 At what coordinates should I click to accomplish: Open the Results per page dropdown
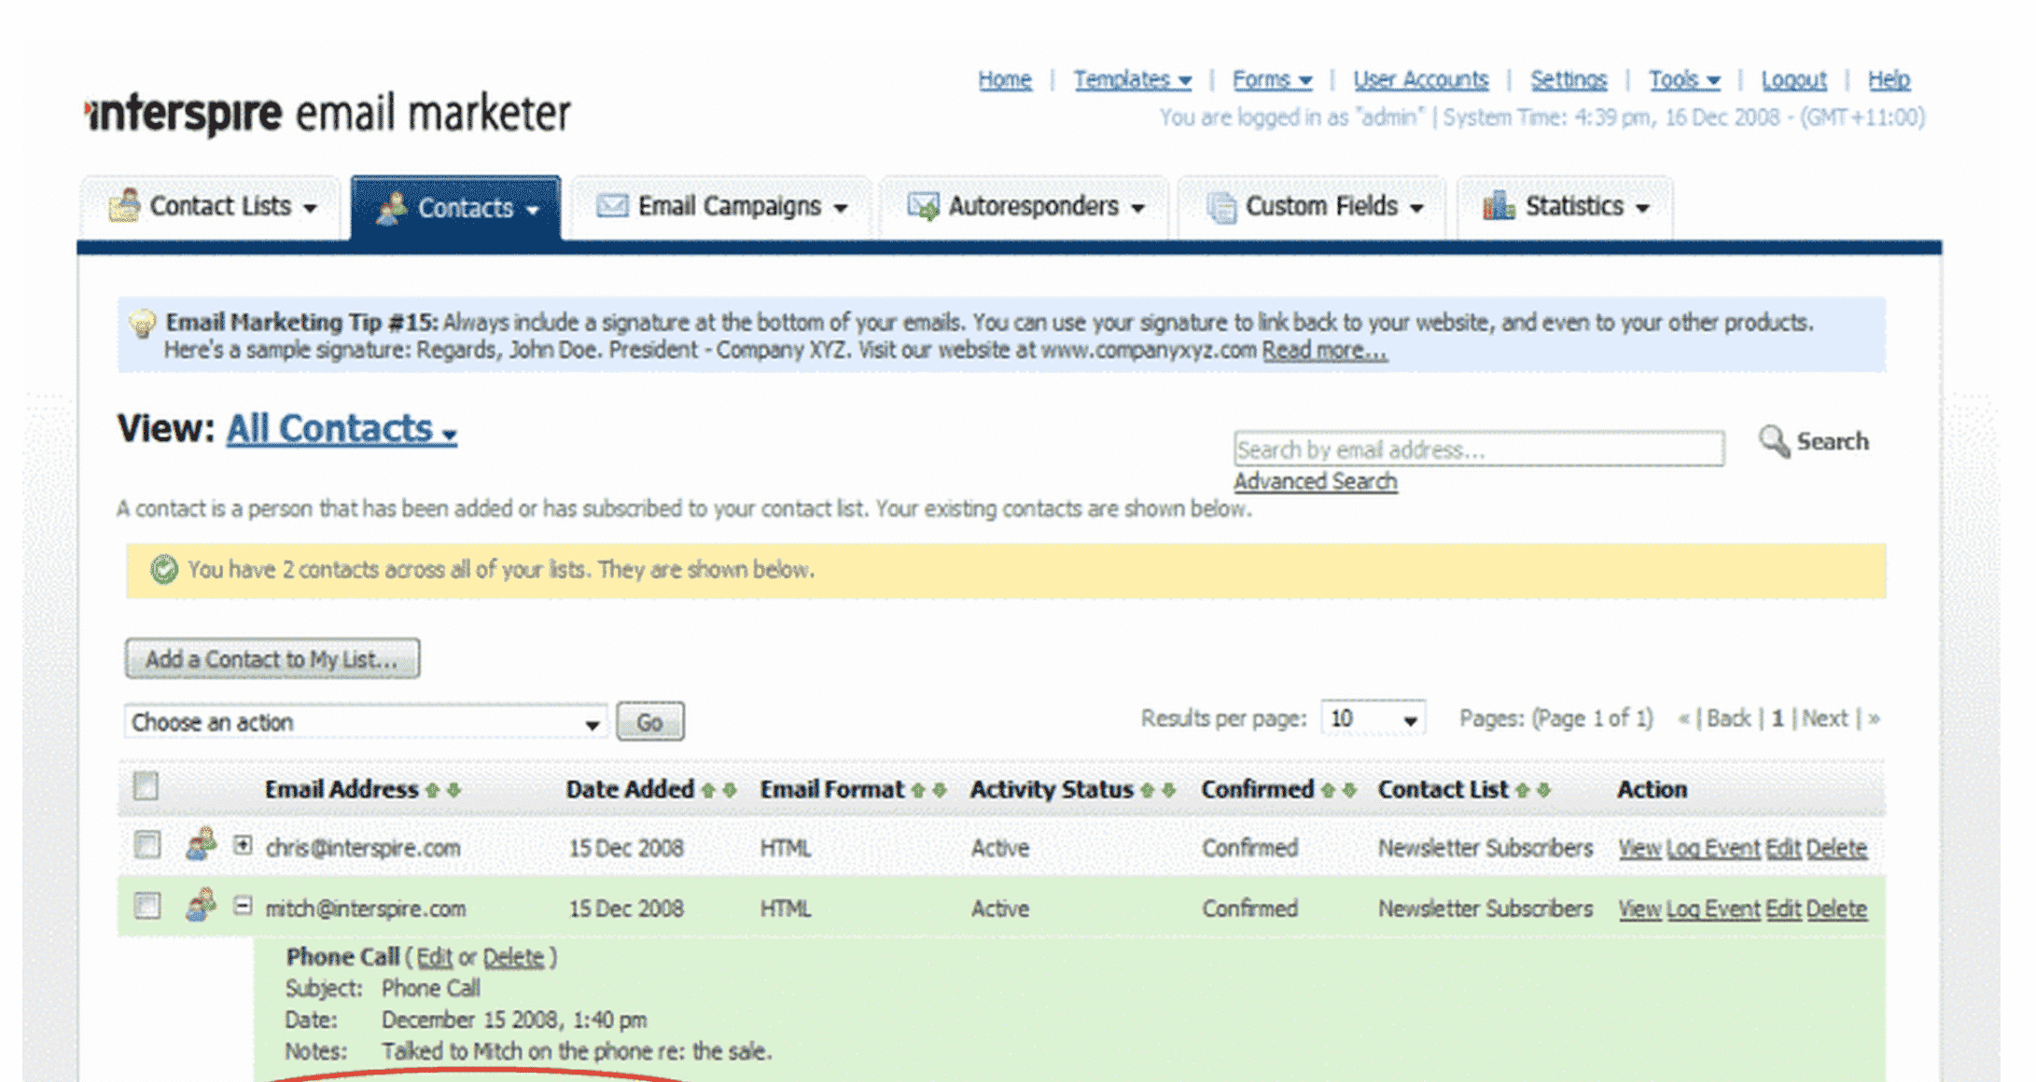[x=1373, y=718]
